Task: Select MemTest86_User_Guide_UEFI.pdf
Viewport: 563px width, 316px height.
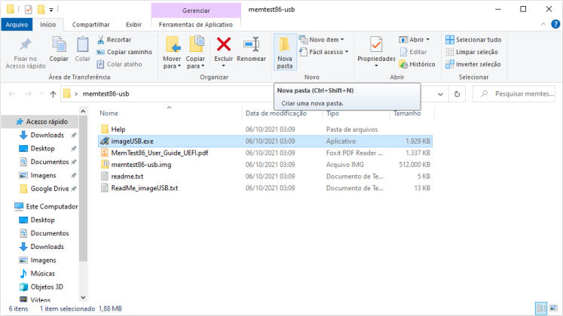Action: pyautogui.click(x=160, y=153)
